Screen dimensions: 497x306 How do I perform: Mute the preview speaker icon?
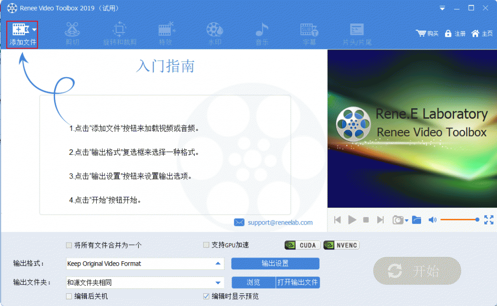point(432,220)
